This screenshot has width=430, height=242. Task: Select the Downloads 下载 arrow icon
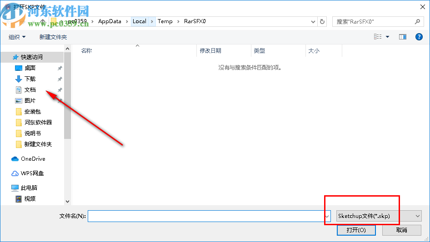point(18,79)
